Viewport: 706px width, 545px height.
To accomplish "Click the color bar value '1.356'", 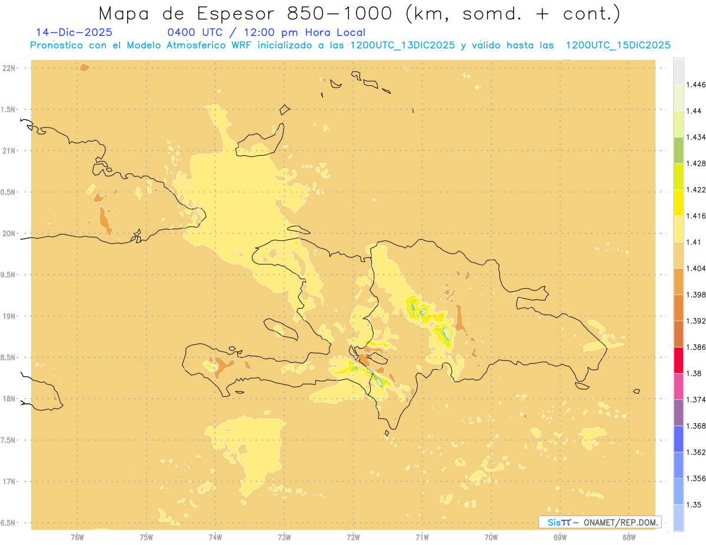I will tap(697, 479).
